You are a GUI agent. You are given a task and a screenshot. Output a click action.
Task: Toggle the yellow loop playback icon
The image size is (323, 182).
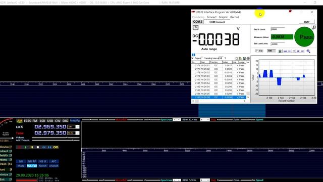click(56, 147)
